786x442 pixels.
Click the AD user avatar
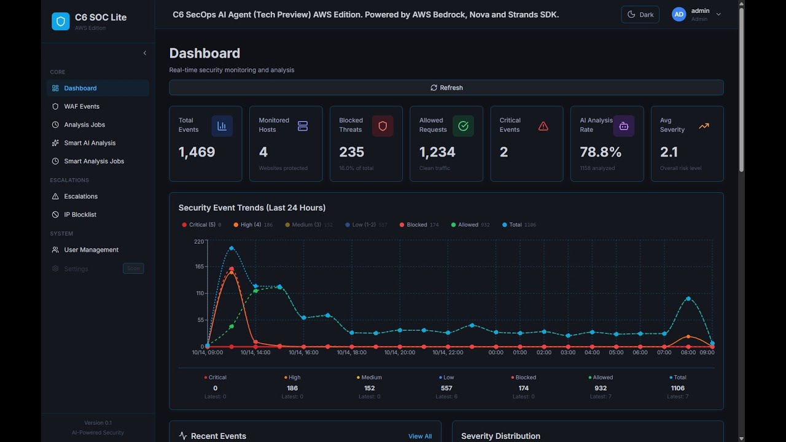679,15
